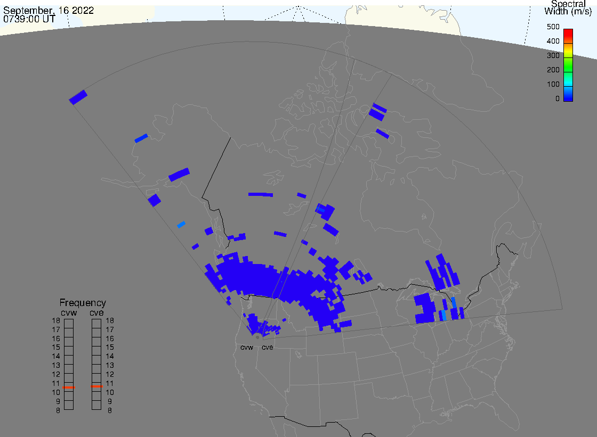Click the '0' value on the color scale
597x437 pixels.
pyautogui.click(x=558, y=99)
